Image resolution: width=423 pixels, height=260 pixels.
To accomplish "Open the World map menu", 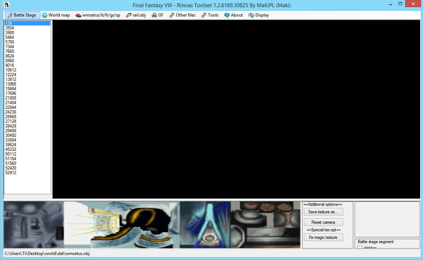I will tap(56, 15).
